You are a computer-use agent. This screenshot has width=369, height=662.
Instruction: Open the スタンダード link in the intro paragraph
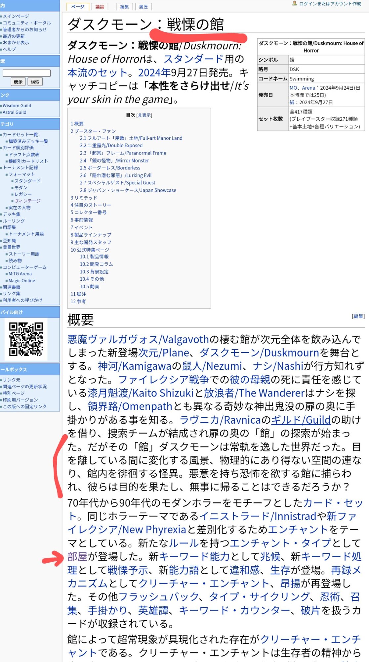(193, 59)
